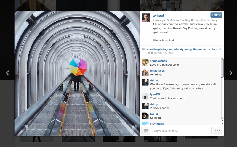Screen dimensions: 237x147
Task: Open twheat's profile picture
Action: (x=146, y=17)
